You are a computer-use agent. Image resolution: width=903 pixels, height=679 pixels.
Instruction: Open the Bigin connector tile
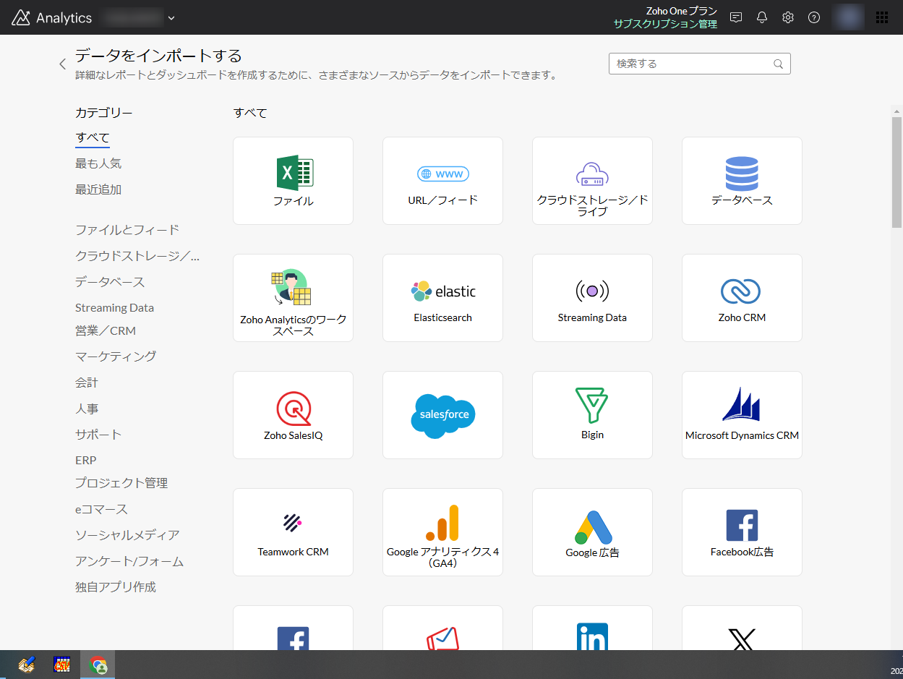[x=592, y=415]
